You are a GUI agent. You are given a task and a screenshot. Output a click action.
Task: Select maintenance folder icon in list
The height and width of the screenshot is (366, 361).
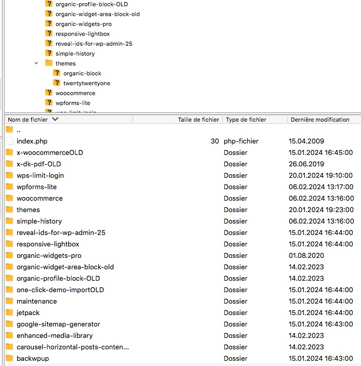[x=9, y=301]
